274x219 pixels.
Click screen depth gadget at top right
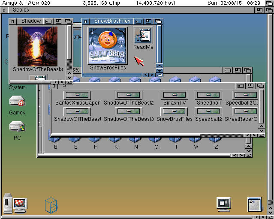point(269,3)
